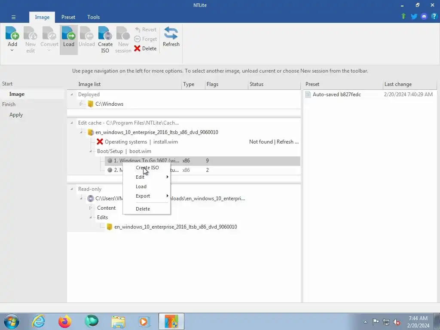The image size is (440, 330).
Task: Show hidden system tray icons
Action: coord(365,322)
